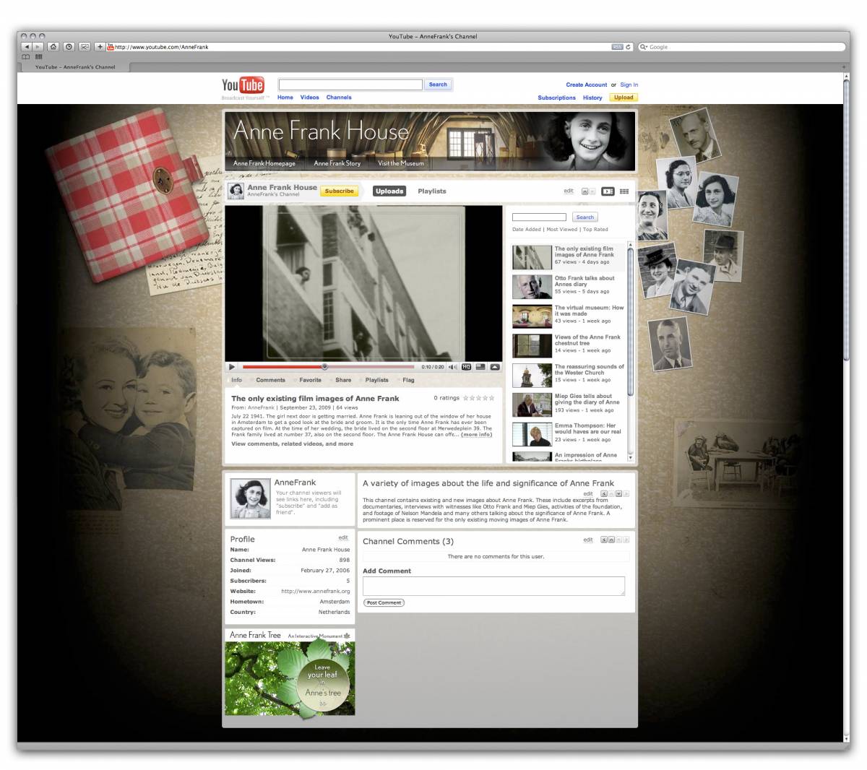Select the Miep Gies tells about giving the diary video
The image size is (867, 770).
(x=568, y=405)
